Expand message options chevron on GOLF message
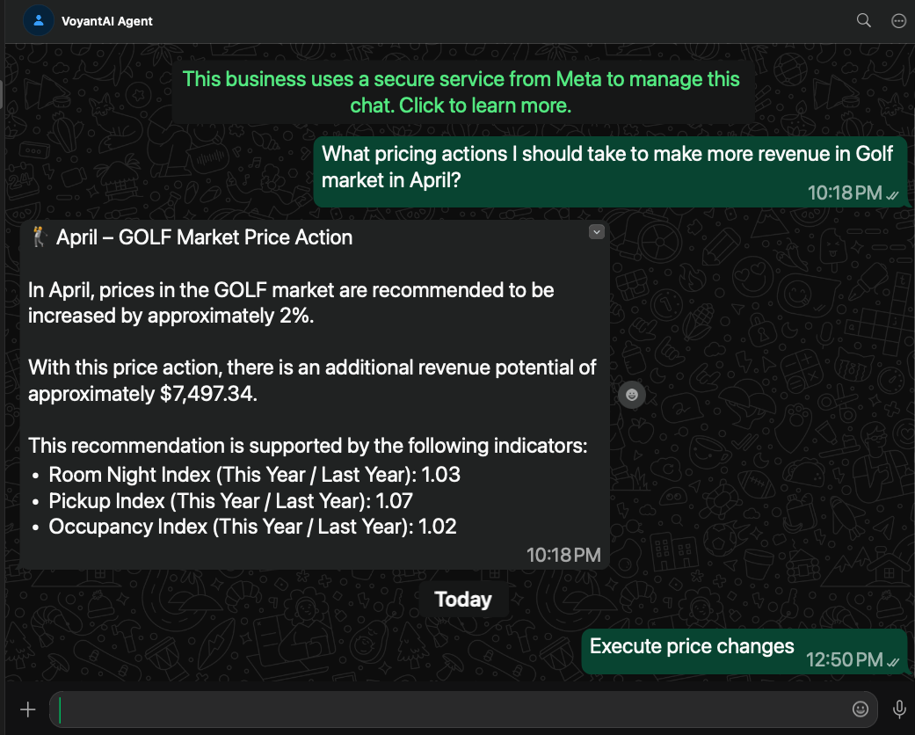 [597, 231]
